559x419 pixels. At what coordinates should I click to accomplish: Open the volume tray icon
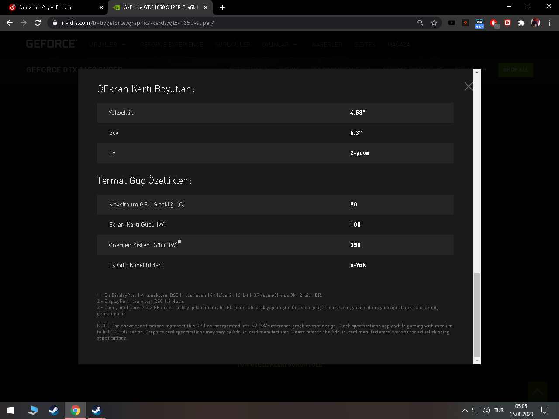(486, 410)
